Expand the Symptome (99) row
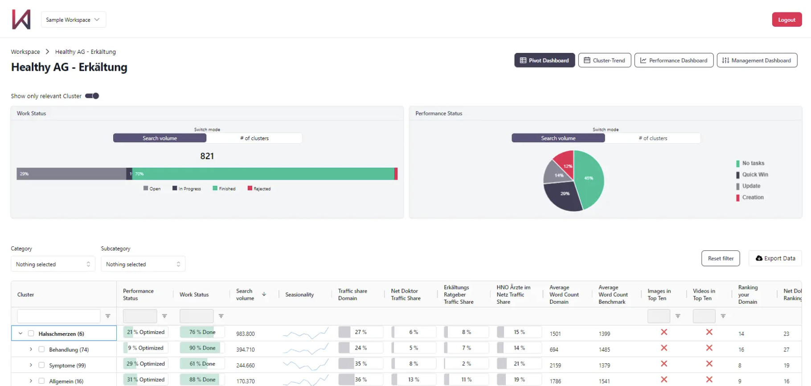811x386 pixels. coord(31,365)
